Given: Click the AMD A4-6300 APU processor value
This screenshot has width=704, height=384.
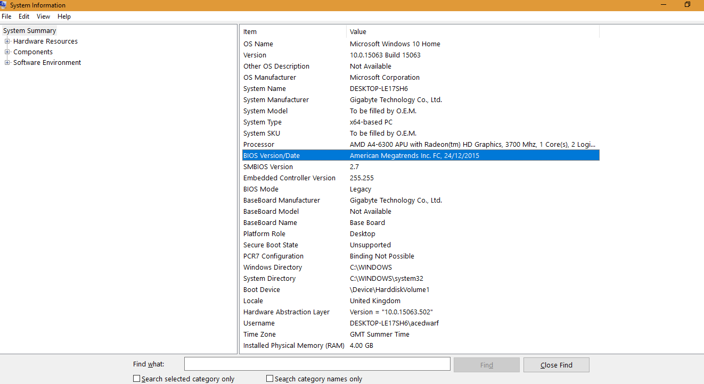Looking at the screenshot, I should (x=473, y=145).
